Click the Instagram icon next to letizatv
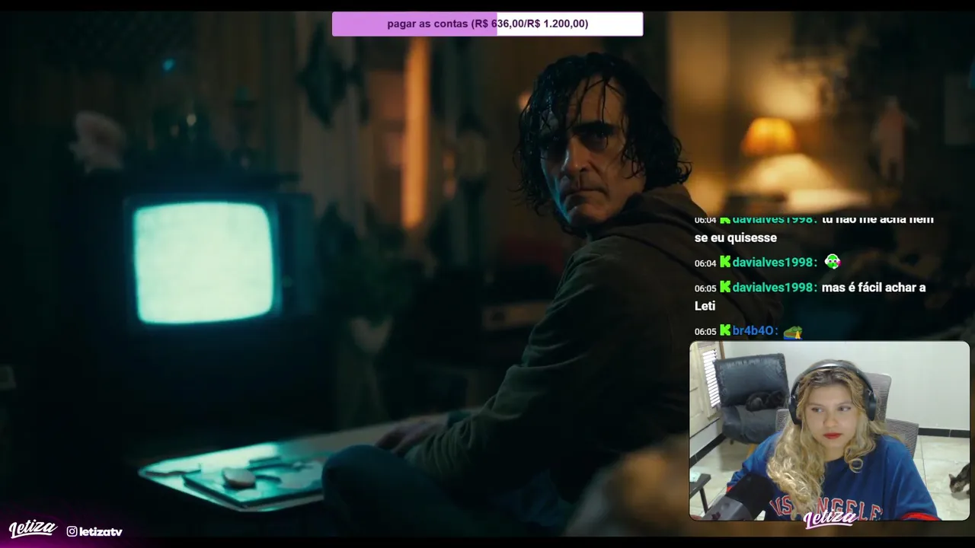975x548 pixels. point(72,531)
